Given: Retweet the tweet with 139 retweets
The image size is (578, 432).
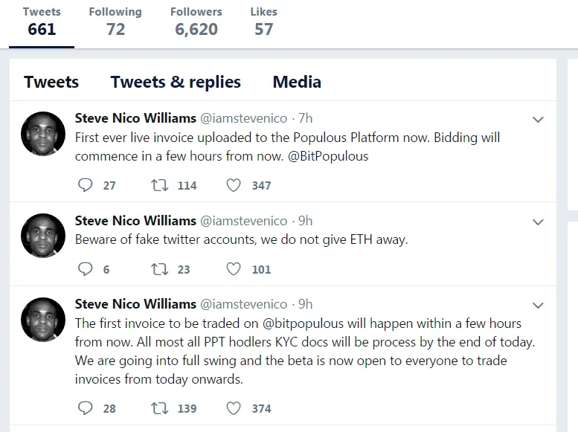Looking at the screenshot, I should coord(160,408).
